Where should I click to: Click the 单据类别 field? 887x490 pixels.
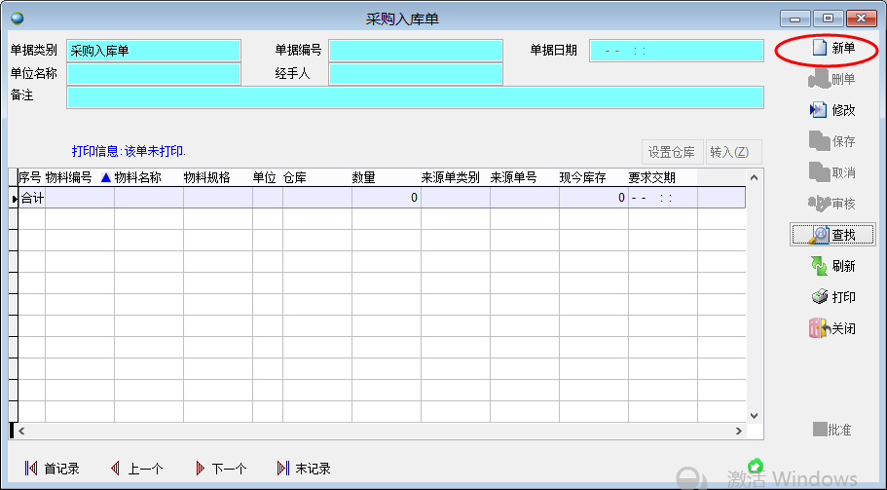(153, 51)
